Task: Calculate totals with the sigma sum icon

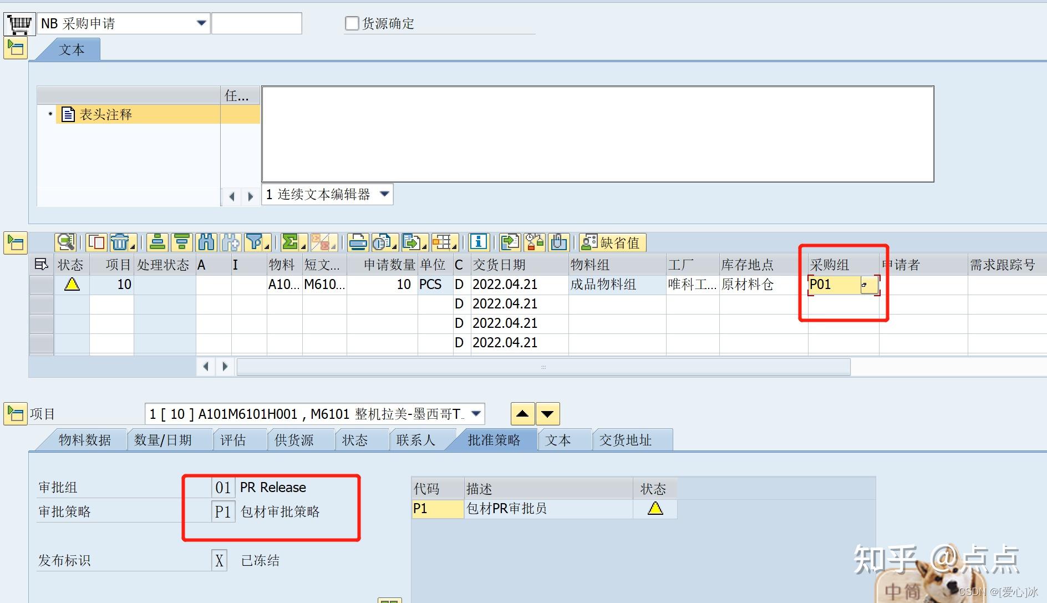Action: (x=290, y=242)
